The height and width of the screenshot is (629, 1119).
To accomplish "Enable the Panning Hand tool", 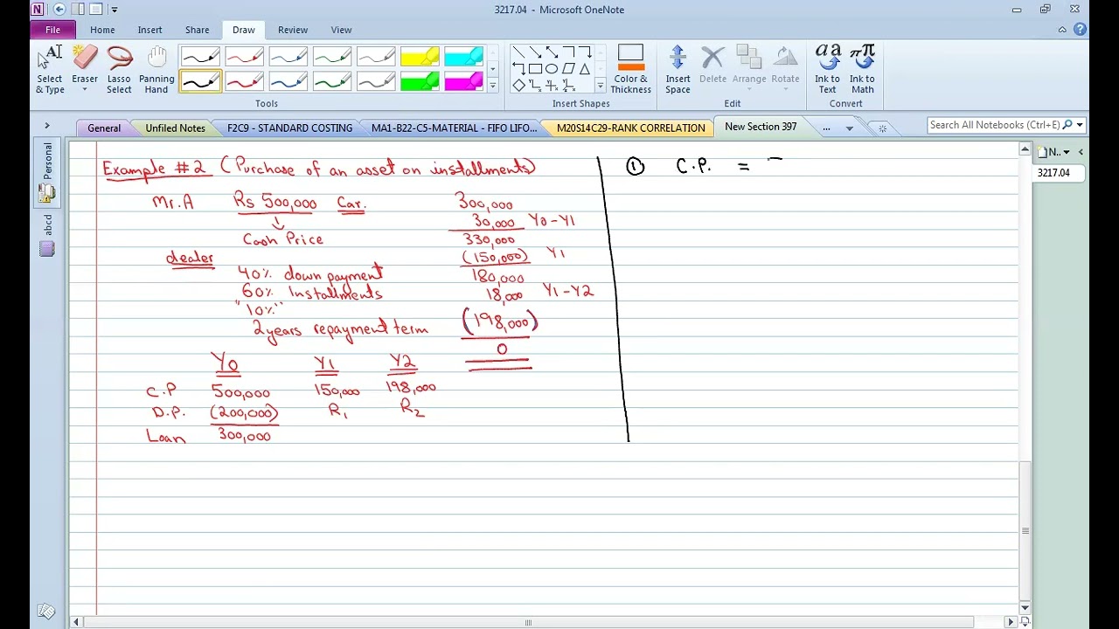I will click(x=156, y=69).
